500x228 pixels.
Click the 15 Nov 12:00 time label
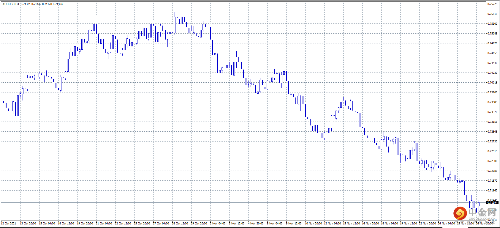coord(351,224)
